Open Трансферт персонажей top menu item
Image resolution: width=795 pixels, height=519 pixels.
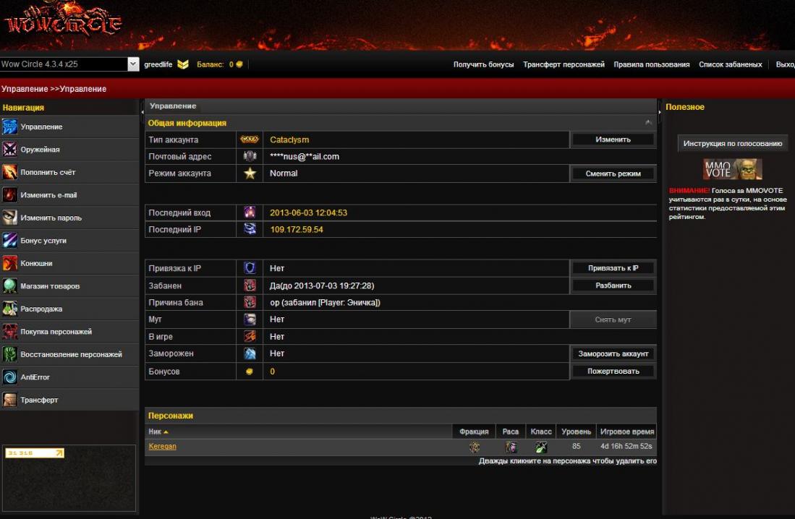564,64
